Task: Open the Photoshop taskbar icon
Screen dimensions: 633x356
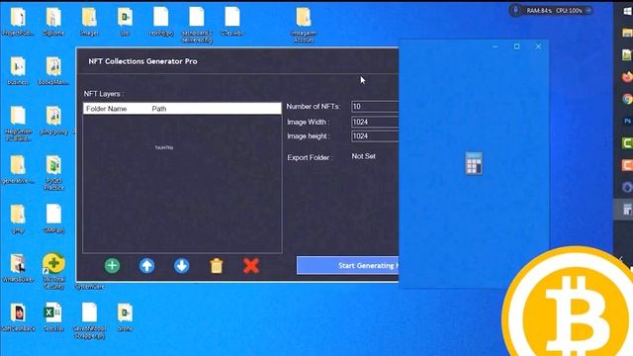Action: point(627,121)
